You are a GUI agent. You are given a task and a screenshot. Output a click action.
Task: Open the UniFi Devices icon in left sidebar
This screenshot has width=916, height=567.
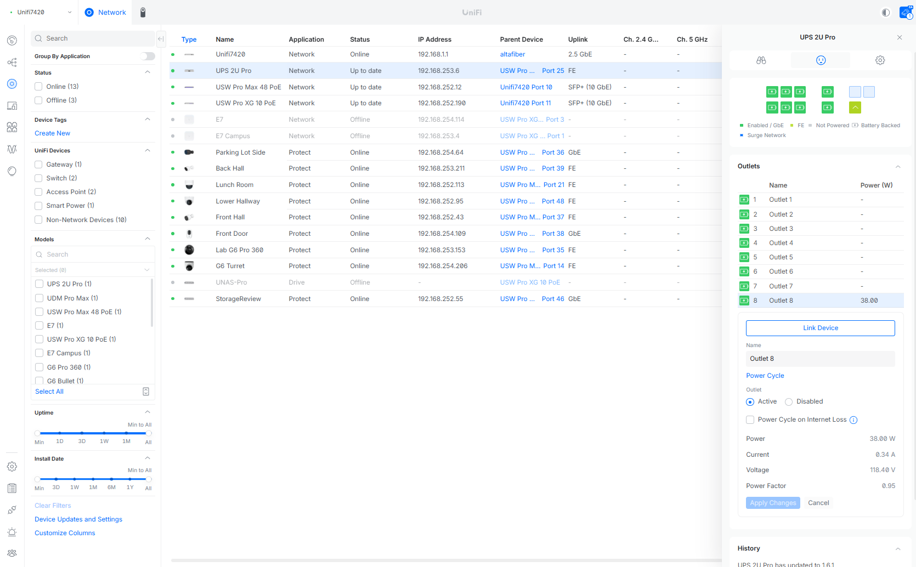click(x=12, y=84)
